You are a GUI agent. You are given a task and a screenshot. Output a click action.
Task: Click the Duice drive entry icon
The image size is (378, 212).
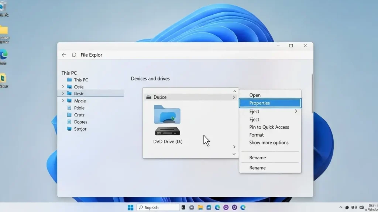pyautogui.click(x=150, y=97)
